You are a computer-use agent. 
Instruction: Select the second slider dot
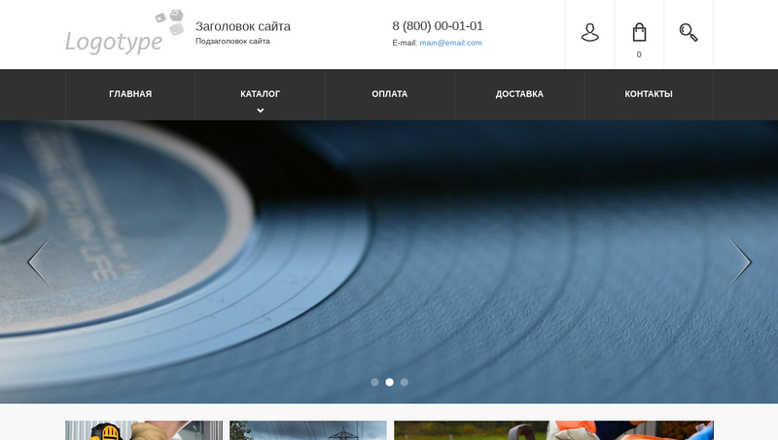390,382
